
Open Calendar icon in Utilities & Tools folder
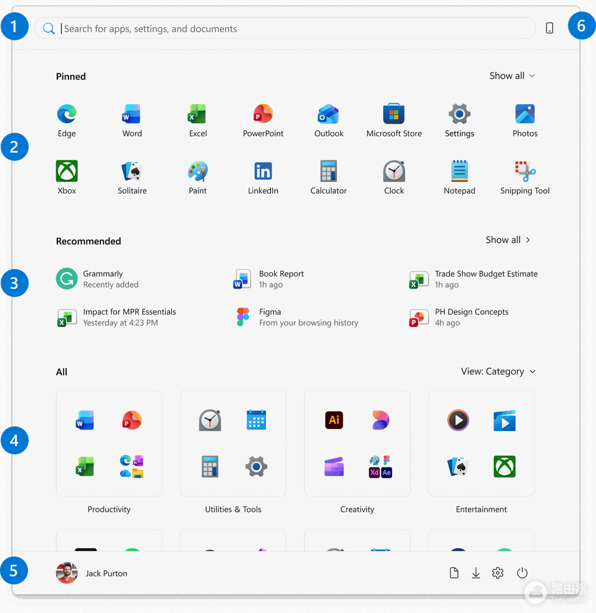(x=256, y=420)
